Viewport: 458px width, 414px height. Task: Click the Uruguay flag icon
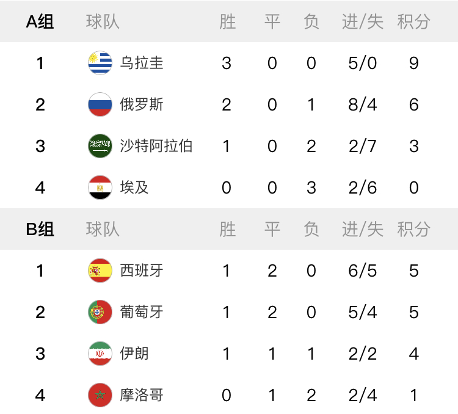100,63
